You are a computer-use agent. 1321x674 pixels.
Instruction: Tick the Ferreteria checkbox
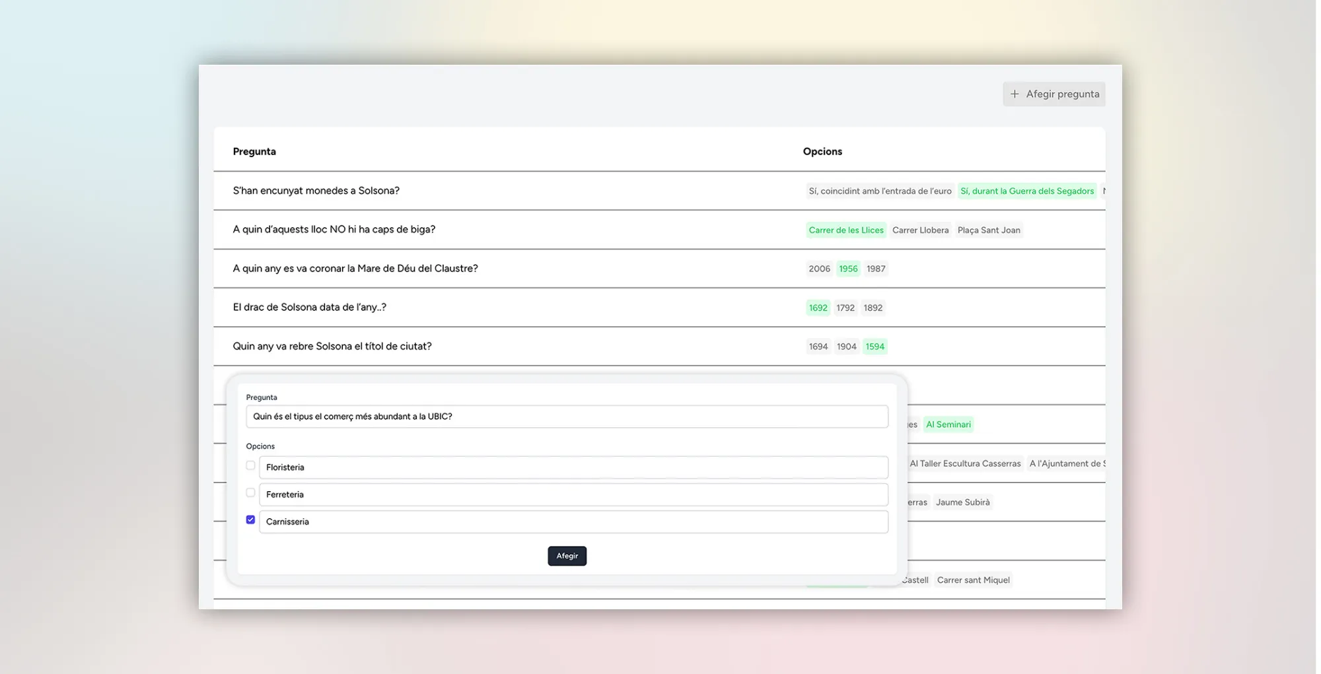(250, 492)
